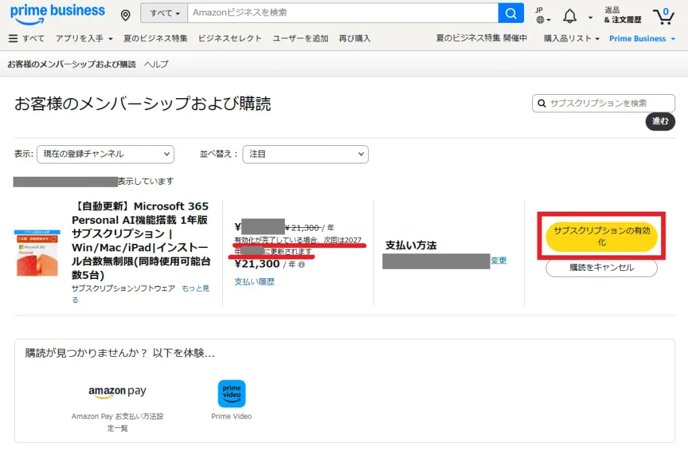This screenshot has height=459, width=688.
Task: Expand the arrow next to the bell
Action: [x=590, y=17]
